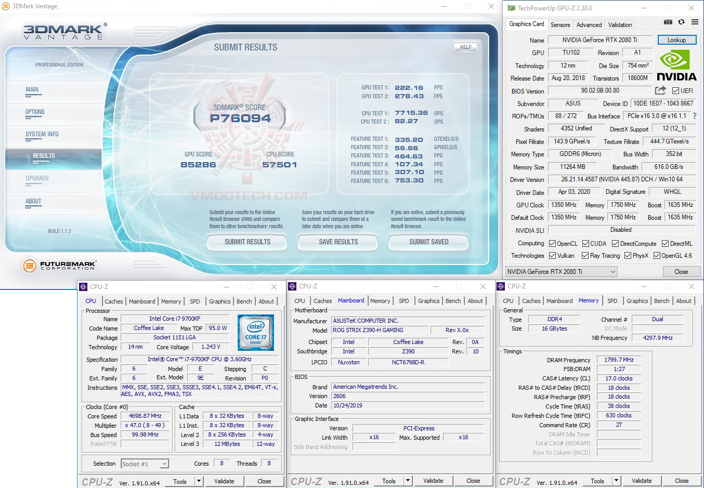Click the CPU score value 57501
Image resolution: width=704 pixels, height=488 pixels.
[280, 165]
